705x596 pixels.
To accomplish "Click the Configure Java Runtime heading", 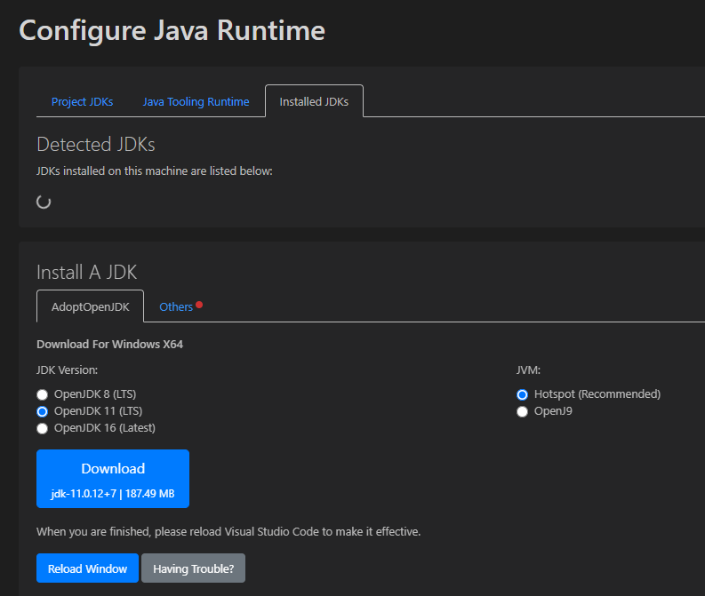I will (172, 31).
